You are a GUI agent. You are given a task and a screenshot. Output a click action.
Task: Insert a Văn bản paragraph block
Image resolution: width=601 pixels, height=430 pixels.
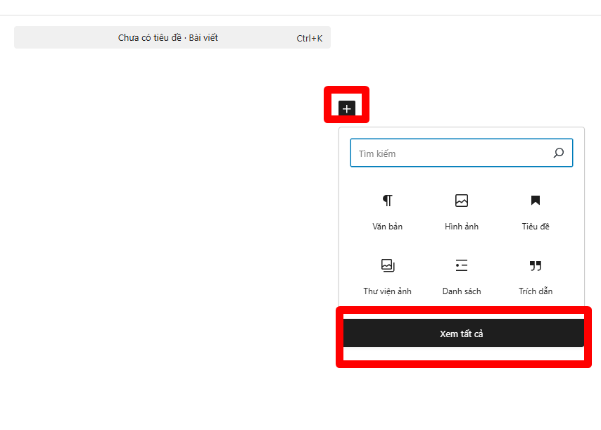387,212
